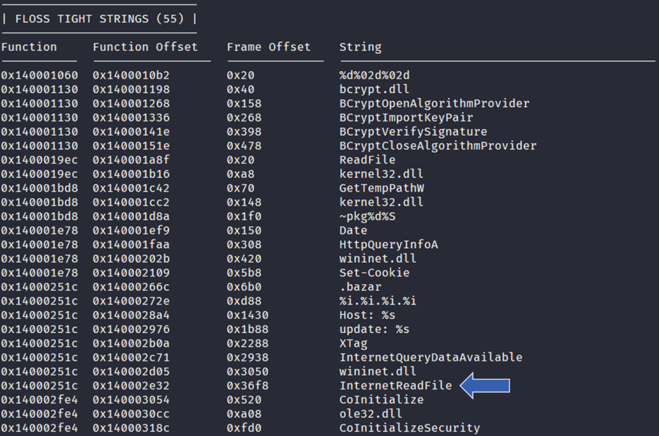Click function offset 0x14000151e
Screen dimensions: 659x436
tap(131, 146)
